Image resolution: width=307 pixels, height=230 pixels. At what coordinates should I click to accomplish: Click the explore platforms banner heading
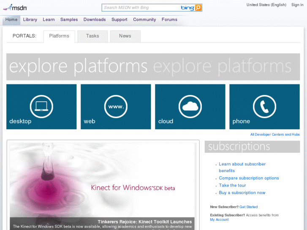(153, 67)
